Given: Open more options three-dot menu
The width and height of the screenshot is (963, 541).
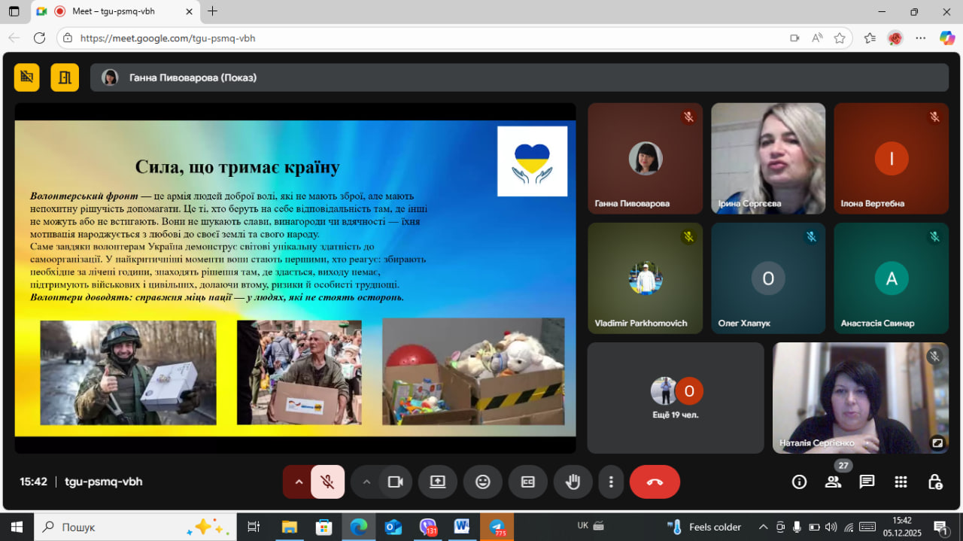Looking at the screenshot, I should (x=612, y=482).
